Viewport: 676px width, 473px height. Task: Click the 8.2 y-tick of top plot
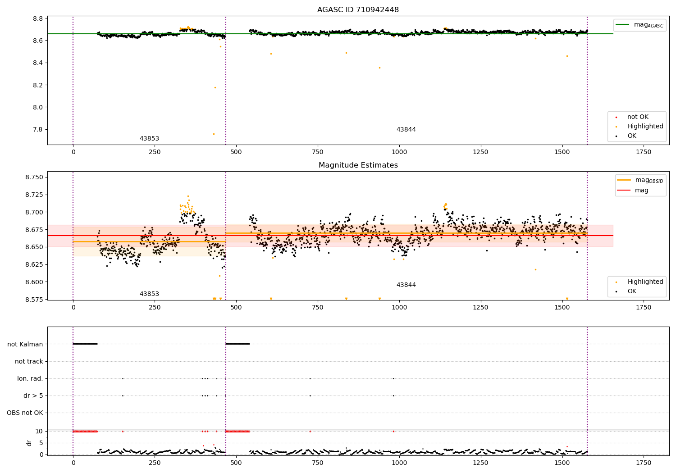38,85
